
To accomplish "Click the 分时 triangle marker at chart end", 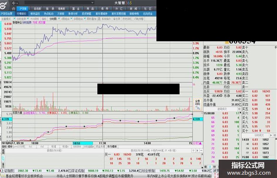I will 200,143.
